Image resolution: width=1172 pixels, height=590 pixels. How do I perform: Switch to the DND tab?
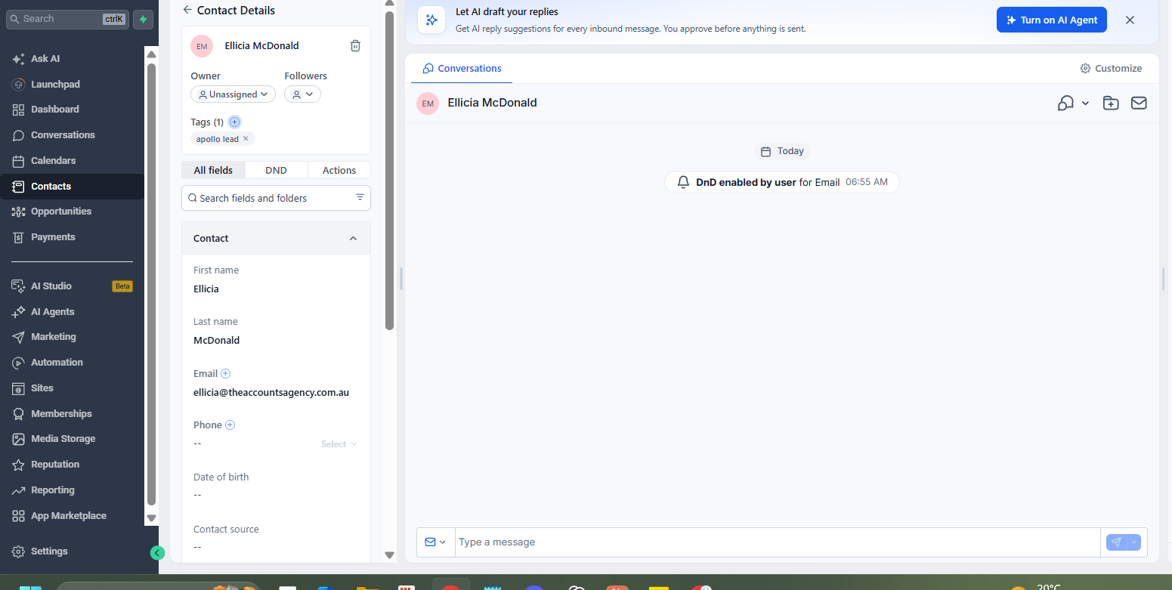[x=276, y=170]
